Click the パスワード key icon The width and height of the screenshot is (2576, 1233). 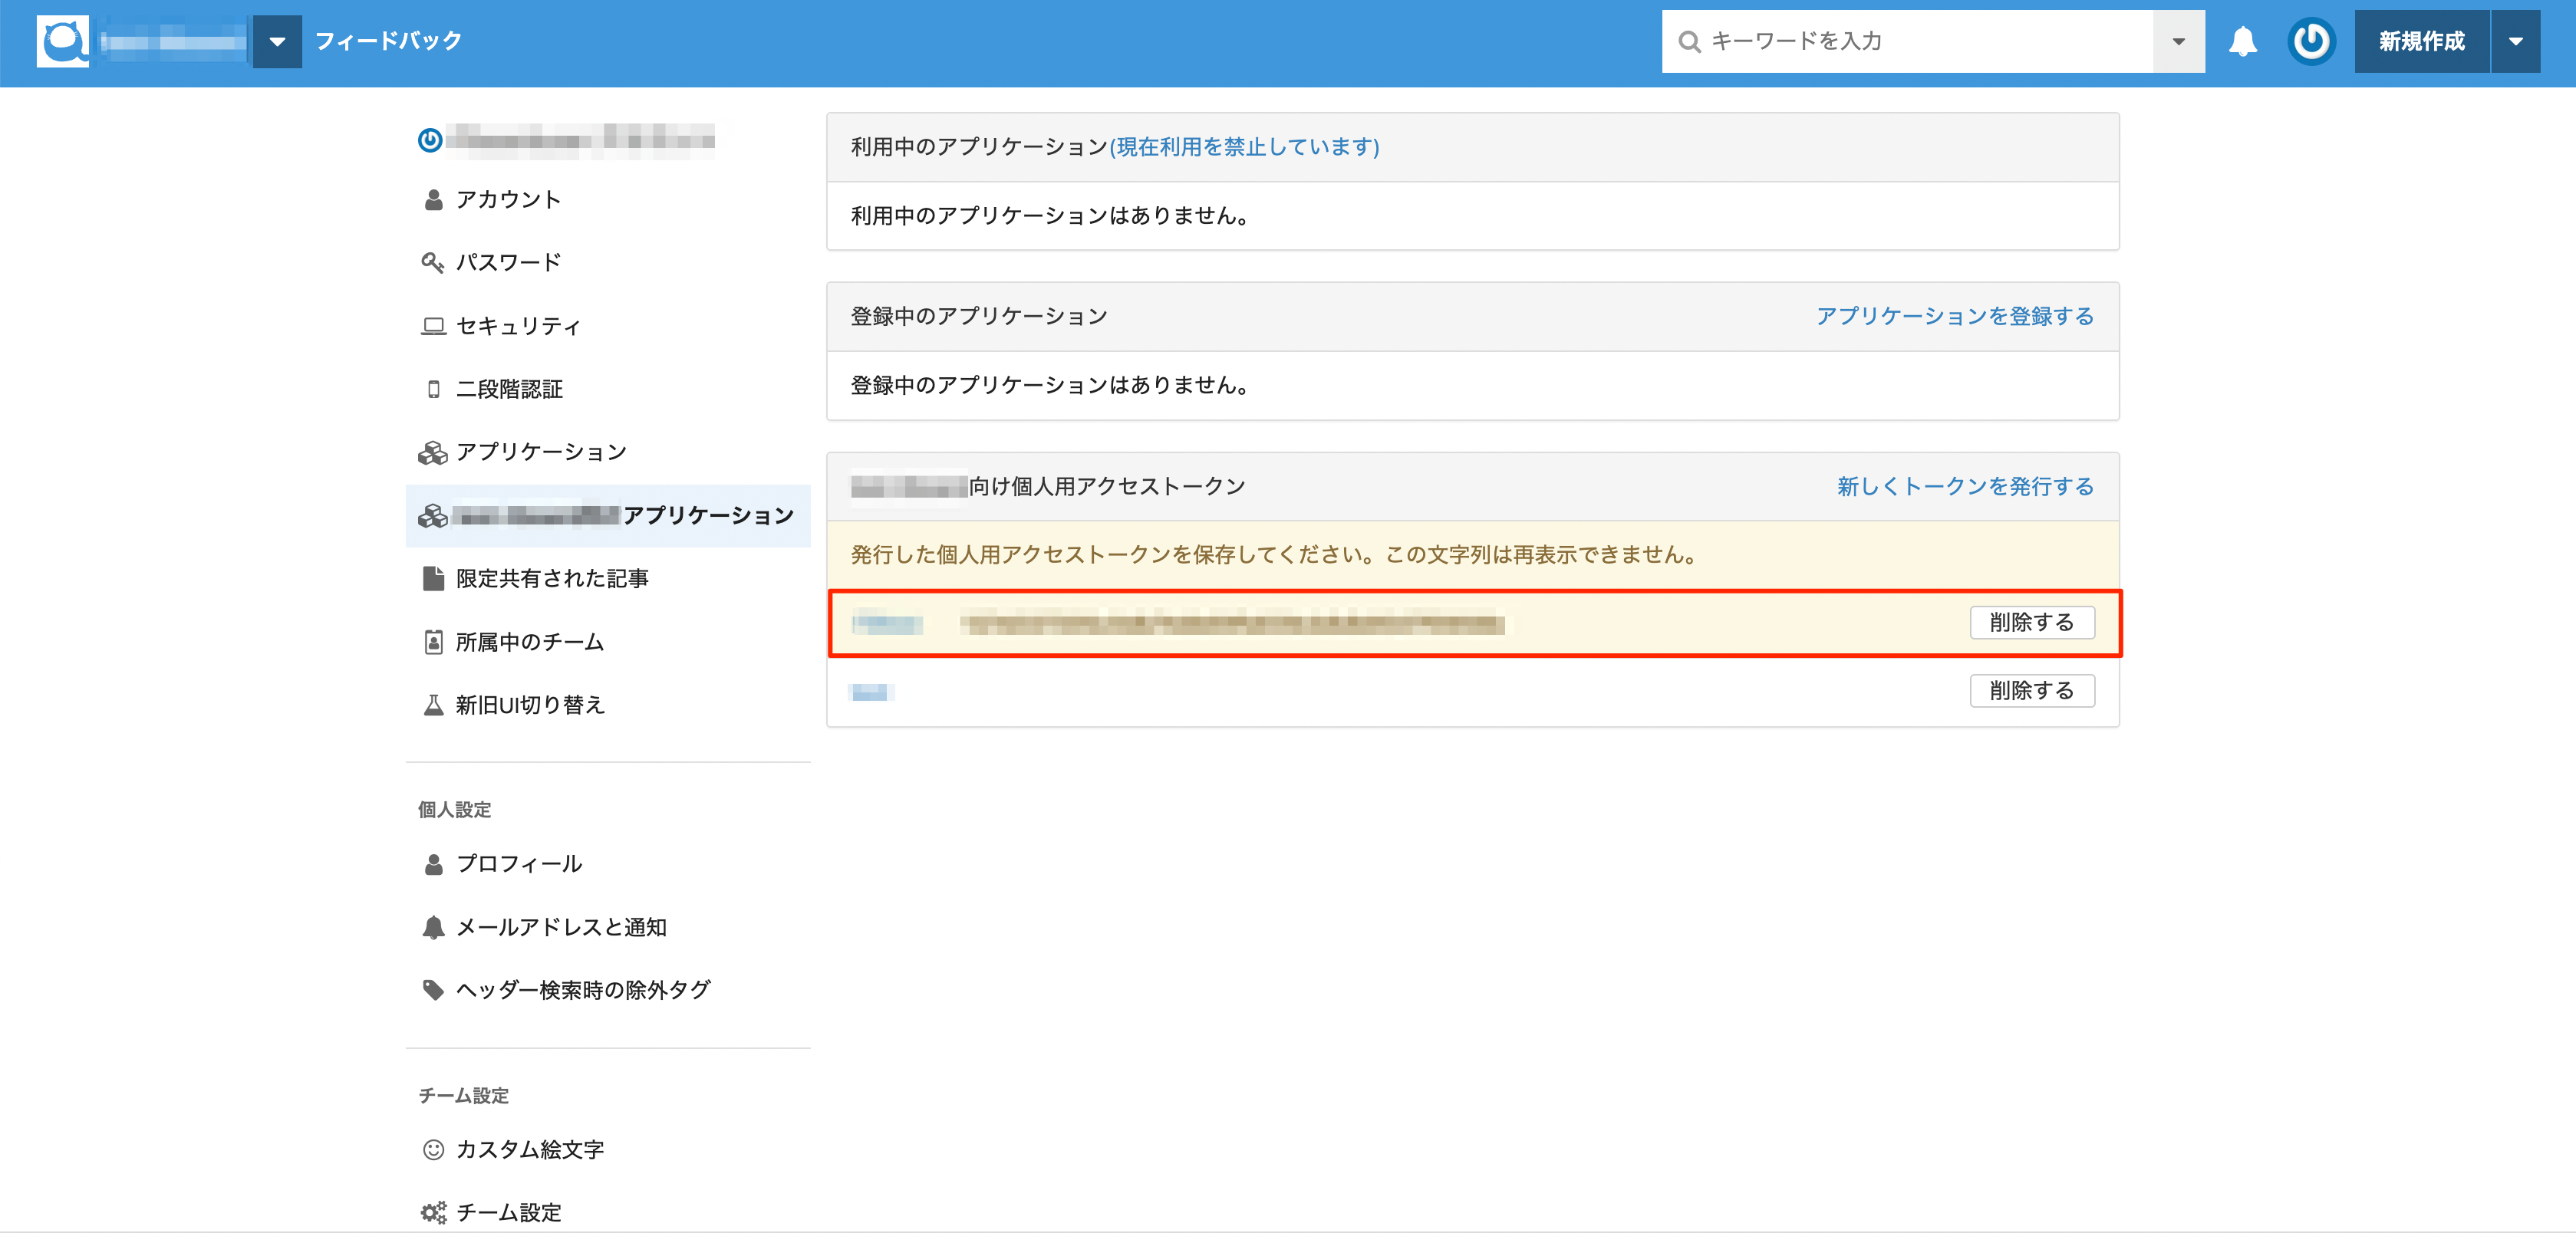point(432,263)
